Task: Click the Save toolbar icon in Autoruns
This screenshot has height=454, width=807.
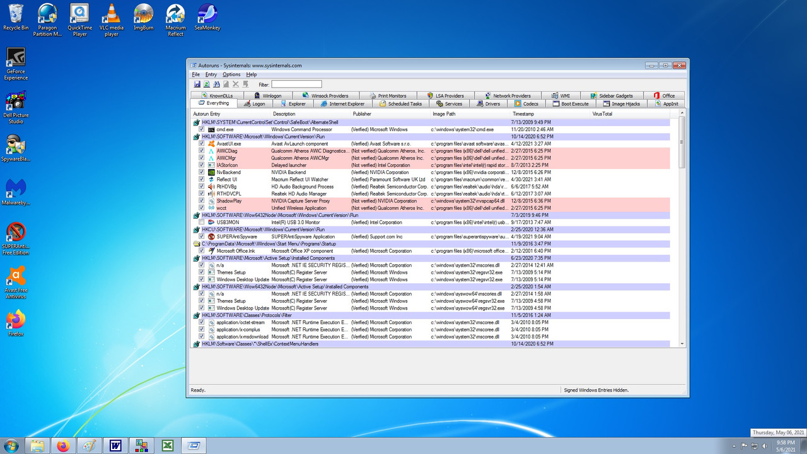Action: [x=197, y=84]
